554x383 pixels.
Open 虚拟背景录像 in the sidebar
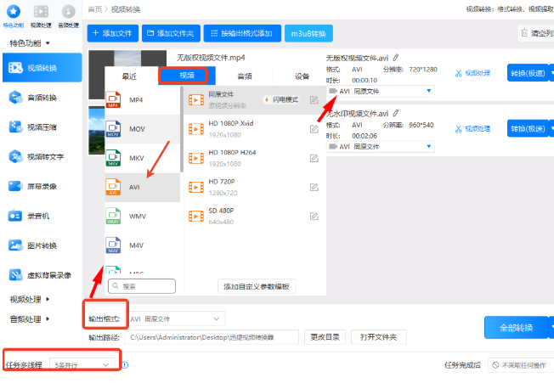pos(42,275)
